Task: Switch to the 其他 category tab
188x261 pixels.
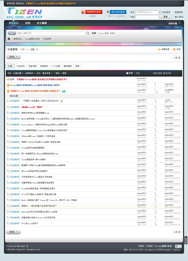Action: [x=77, y=66]
